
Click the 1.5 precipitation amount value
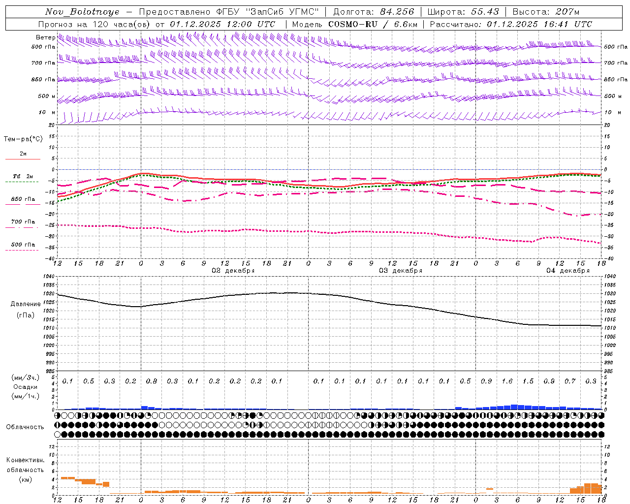(x=528, y=381)
